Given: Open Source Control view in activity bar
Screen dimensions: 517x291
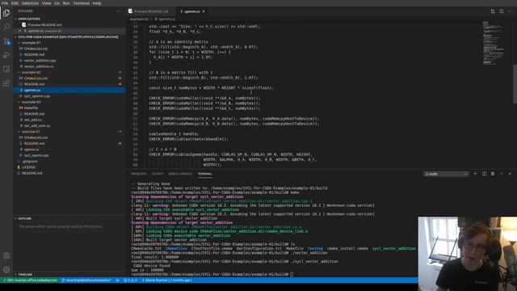Looking at the screenshot, I should coord(6,41).
